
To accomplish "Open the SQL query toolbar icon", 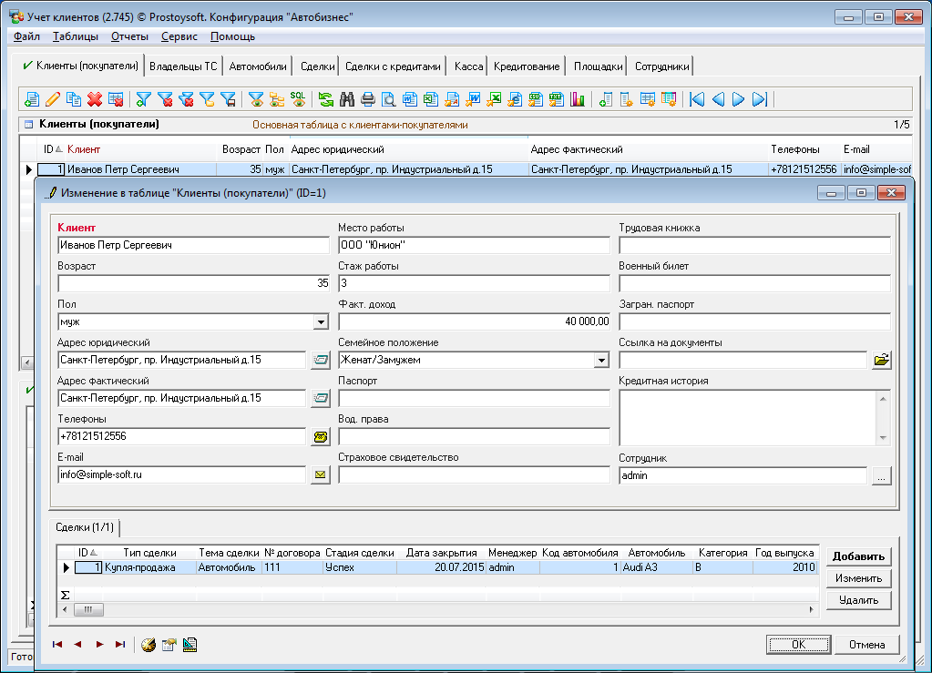I will coord(298,99).
